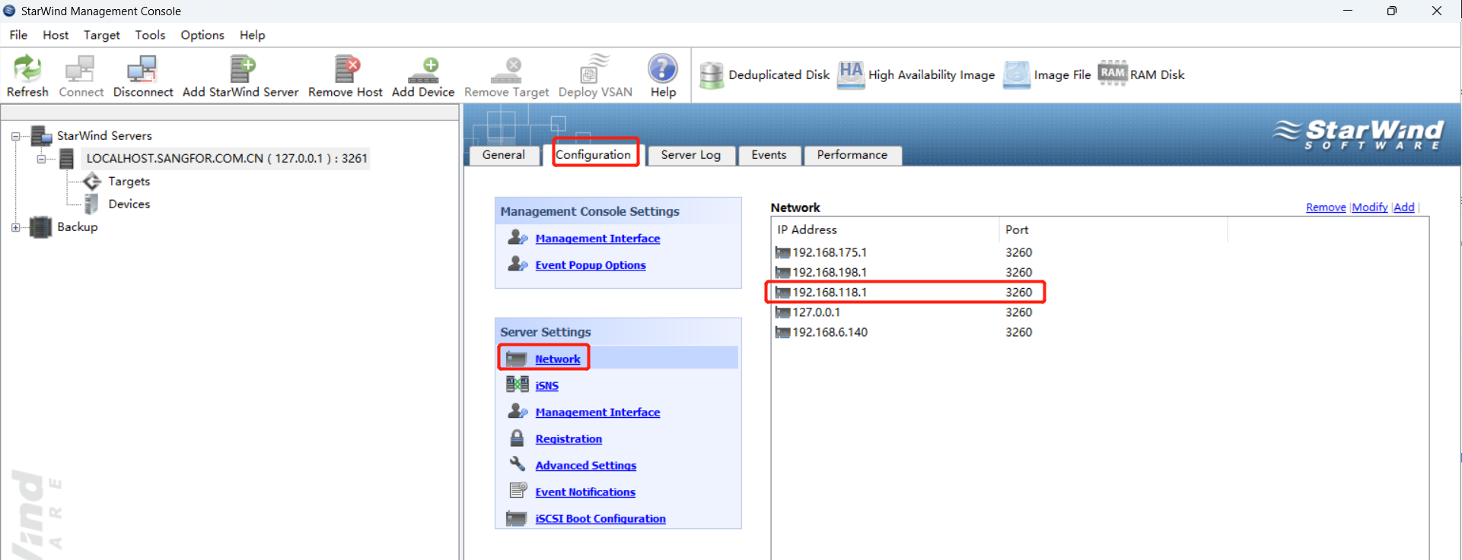Open Management Interface under Management Console Settings
Screen dimensions: 1462x560
point(597,239)
